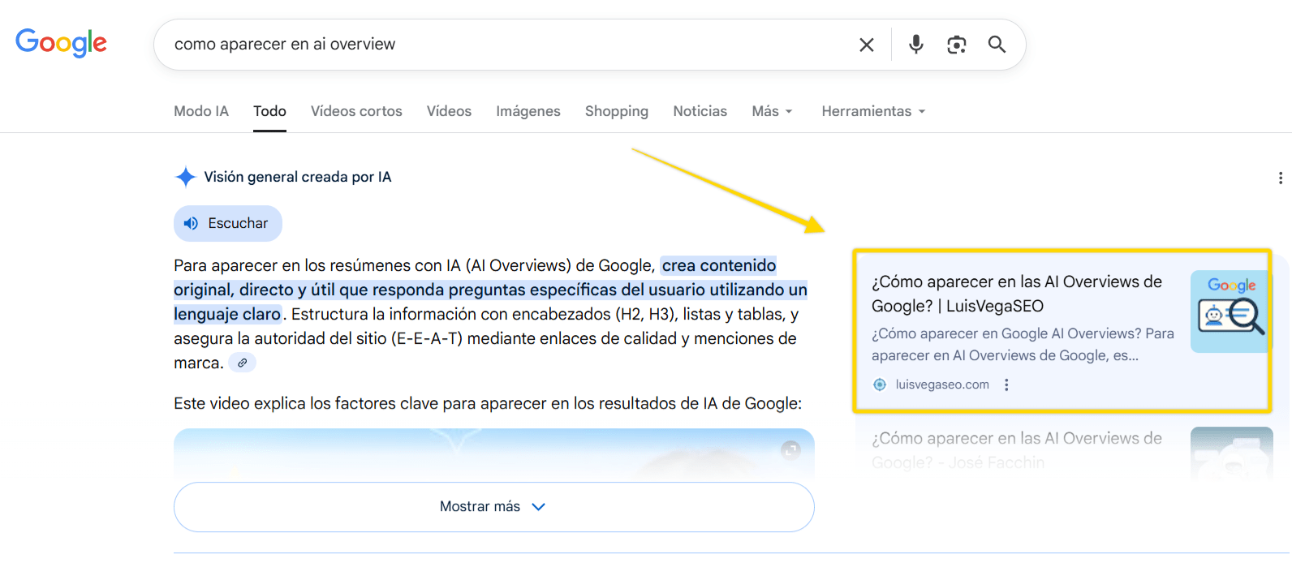
Task: Open the Imágenes tab
Action: point(528,111)
